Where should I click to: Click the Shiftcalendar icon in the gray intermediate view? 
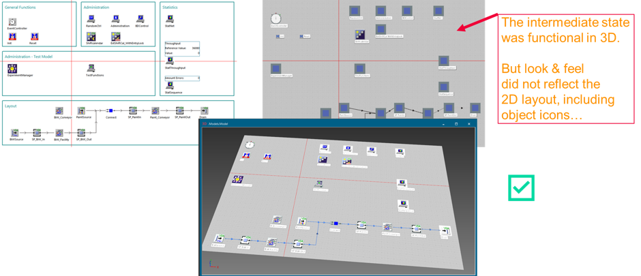coord(360,35)
